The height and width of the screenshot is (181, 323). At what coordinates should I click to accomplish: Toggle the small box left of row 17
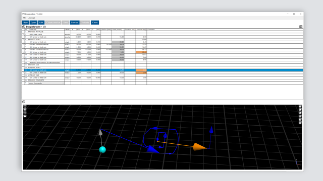pyautogui.click(x=23, y=72)
